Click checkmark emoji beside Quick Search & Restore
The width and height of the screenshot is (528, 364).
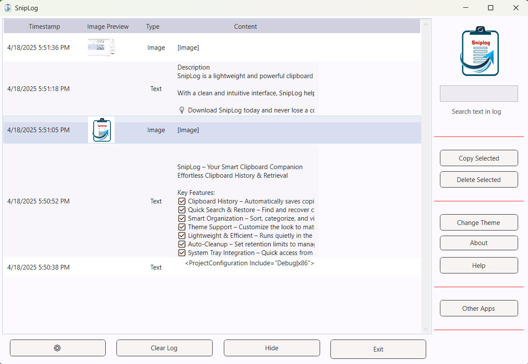182,210
